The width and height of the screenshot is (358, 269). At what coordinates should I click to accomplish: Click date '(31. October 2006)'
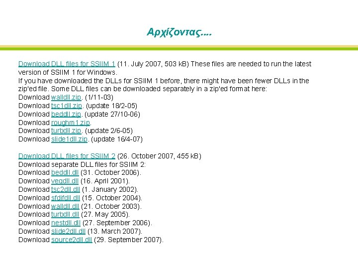pyautogui.click(x=110, y=172)
